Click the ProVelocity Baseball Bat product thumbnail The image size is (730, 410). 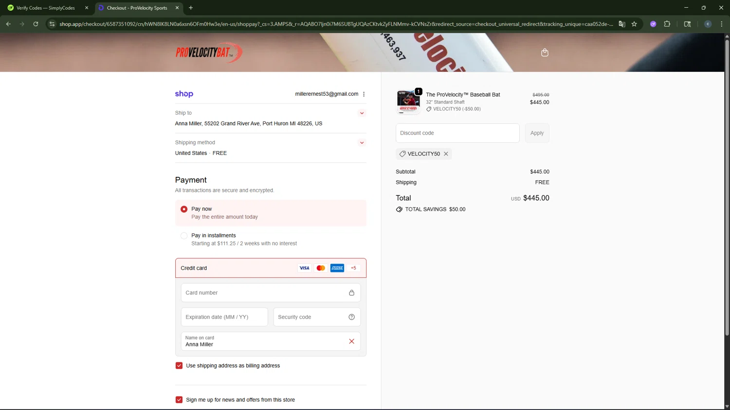(408, 102)
